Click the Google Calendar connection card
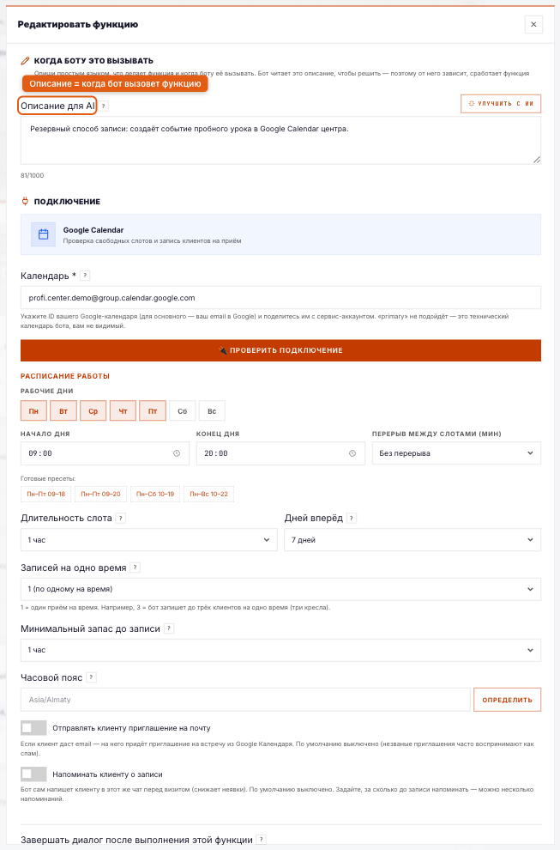Image resolution: width=560 pixels, height=850 pixels. point(280,234)
